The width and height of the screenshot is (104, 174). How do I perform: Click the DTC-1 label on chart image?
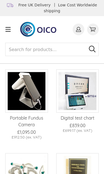click(92, 96)
